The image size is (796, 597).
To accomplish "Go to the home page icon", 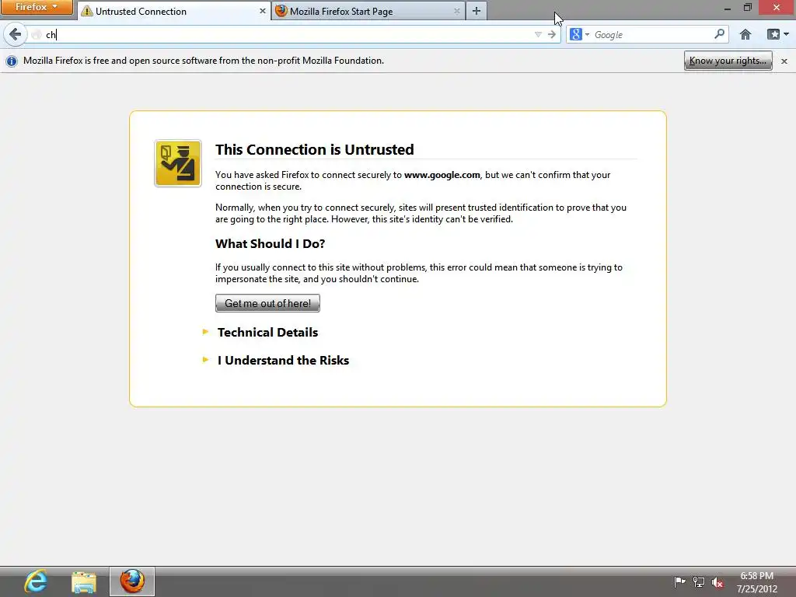I will pyautogui.click(x=745, y=34).
